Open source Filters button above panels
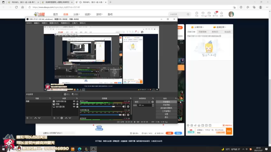Image resolution: width=271 pixels, height=152 pixels. pyautogui.click(x=75, y=94)
